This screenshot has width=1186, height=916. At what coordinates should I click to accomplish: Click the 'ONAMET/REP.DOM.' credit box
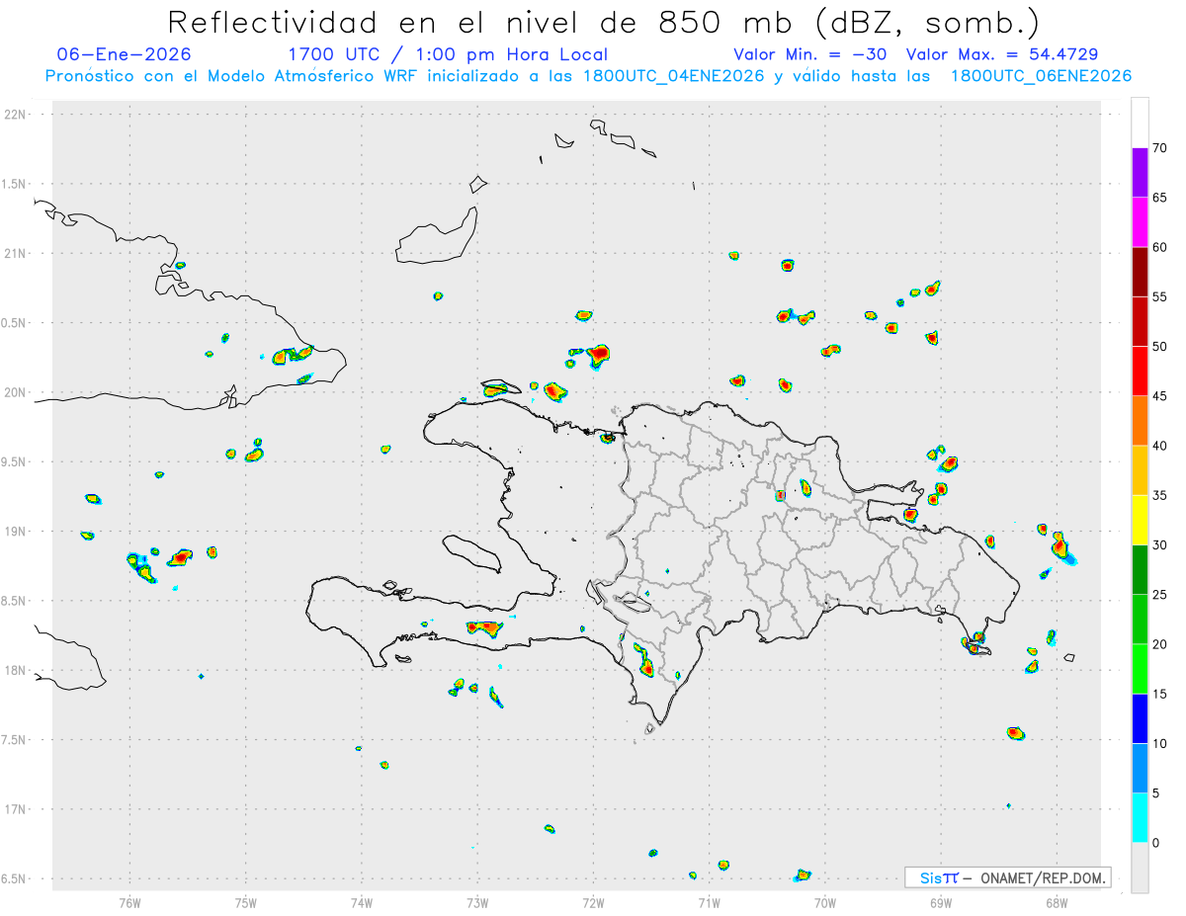(x=1007, y=877)
